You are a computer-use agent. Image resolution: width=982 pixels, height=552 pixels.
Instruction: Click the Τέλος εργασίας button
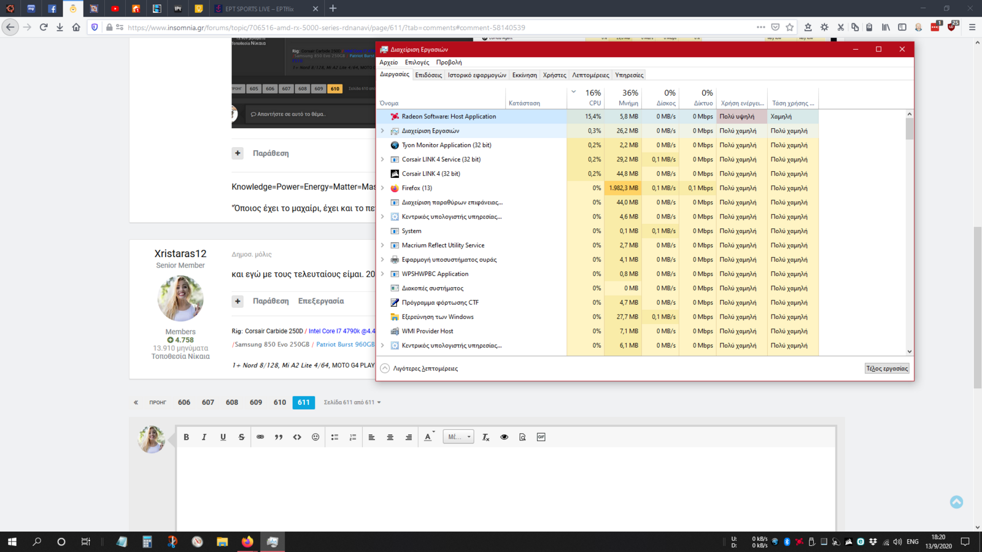tap(887, 369)
